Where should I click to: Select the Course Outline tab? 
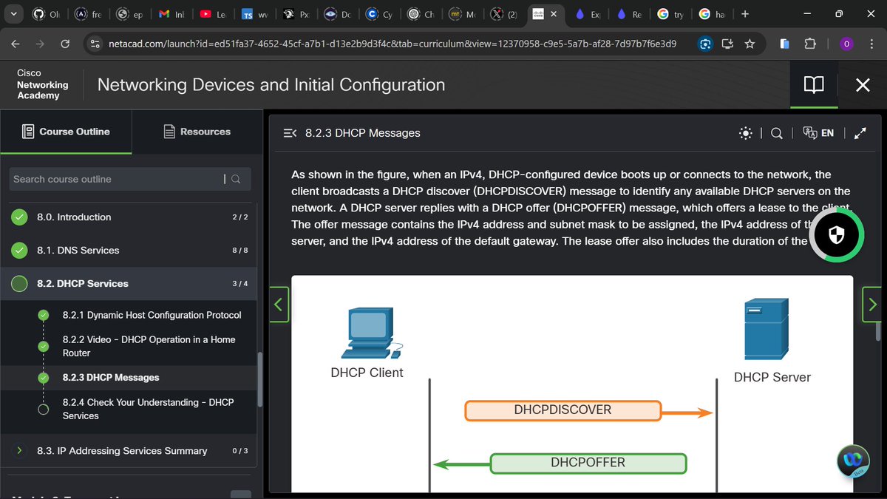click(66, 132)
